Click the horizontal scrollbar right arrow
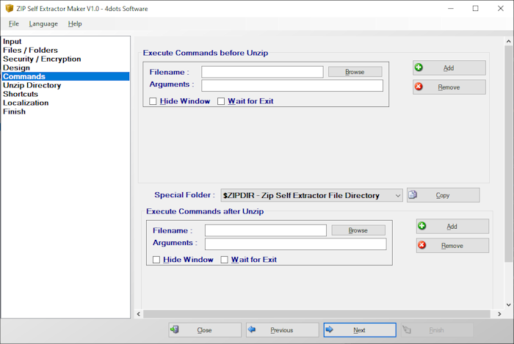The width and height of the screenshot is (514, 344). coord(499,314)
